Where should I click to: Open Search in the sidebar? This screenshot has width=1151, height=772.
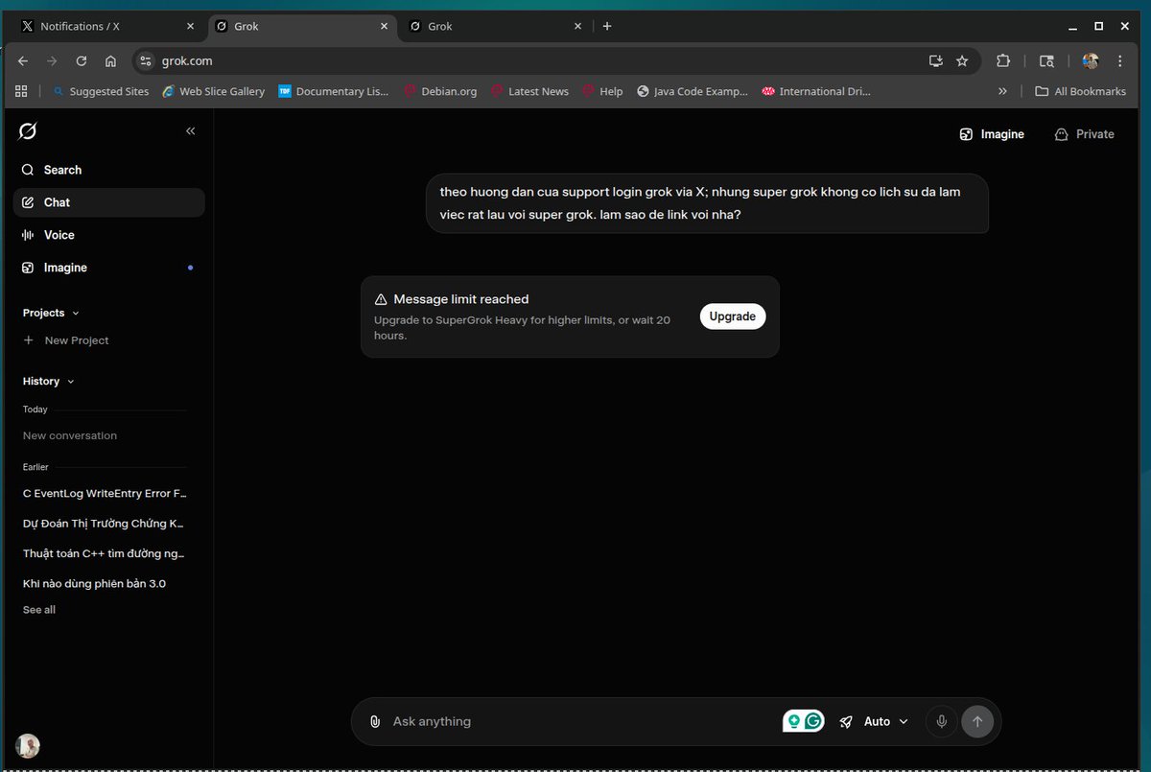click(108, 170)
